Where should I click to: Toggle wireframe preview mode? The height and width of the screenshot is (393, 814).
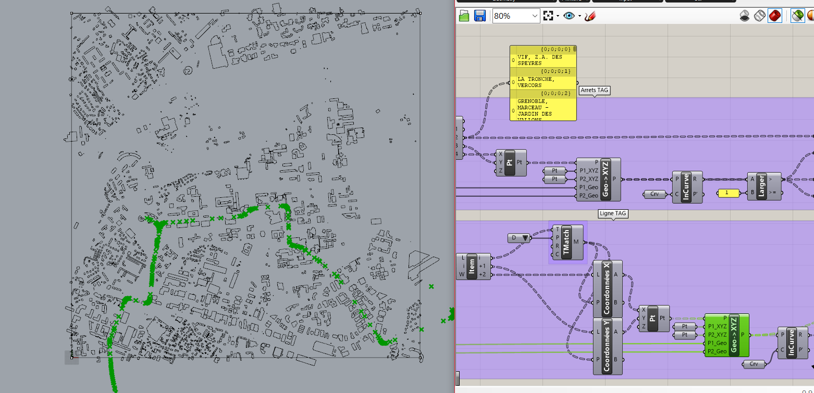point(760,16)
